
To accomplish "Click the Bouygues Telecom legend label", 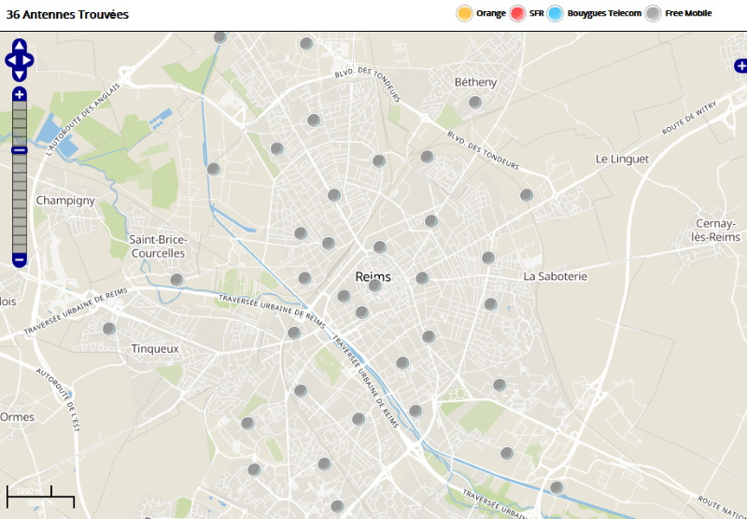I will click(604, 13).
